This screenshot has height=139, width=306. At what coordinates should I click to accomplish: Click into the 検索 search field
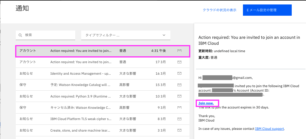(45, 35)
